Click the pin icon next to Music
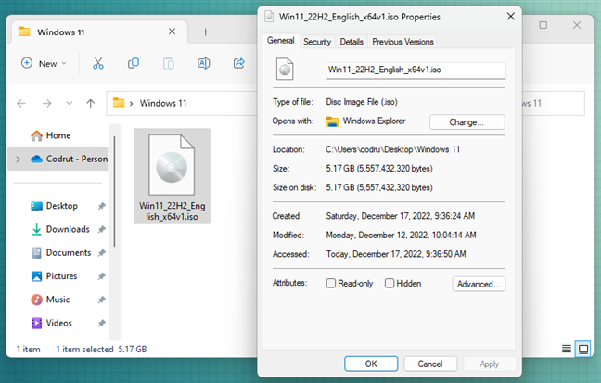 click(102, 300)
